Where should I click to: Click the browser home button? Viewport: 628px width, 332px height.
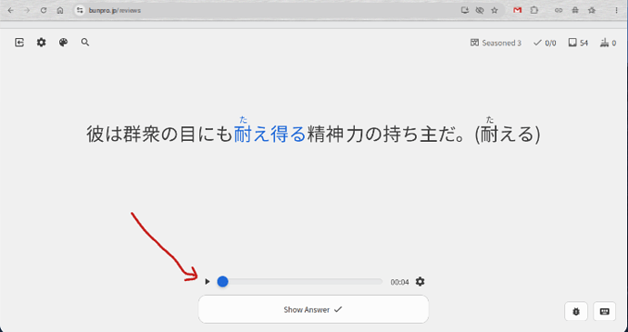(x=60, y=10)
